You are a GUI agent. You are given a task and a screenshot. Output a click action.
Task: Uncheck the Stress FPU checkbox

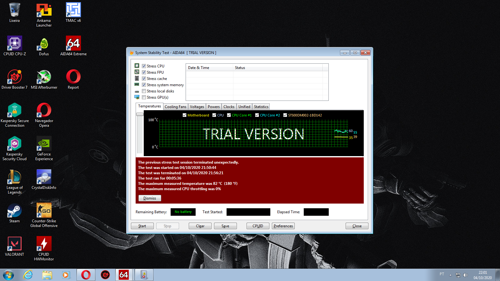(144, 72)
